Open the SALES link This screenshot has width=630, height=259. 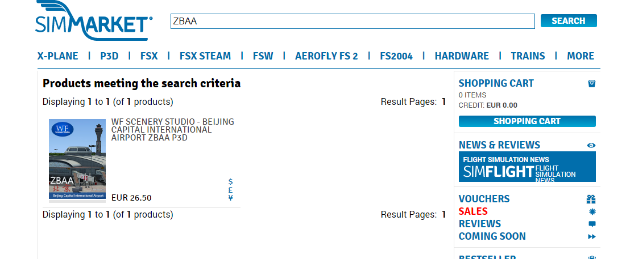(473, 211)
